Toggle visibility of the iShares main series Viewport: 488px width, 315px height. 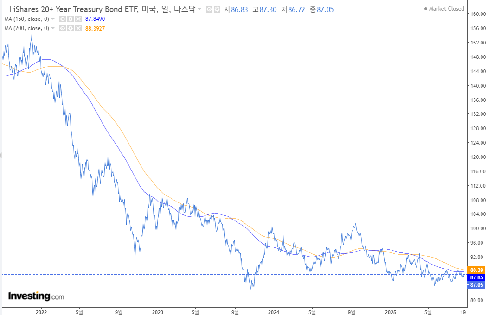click(x=209, y=10)
